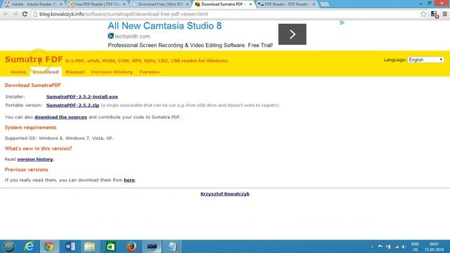Open the Language dropdown set to English
The image size is (450, 253).
click(426, 60)
